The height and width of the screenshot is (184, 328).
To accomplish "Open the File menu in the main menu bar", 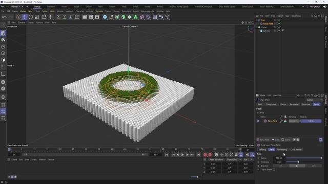I will tap(3, 11).
